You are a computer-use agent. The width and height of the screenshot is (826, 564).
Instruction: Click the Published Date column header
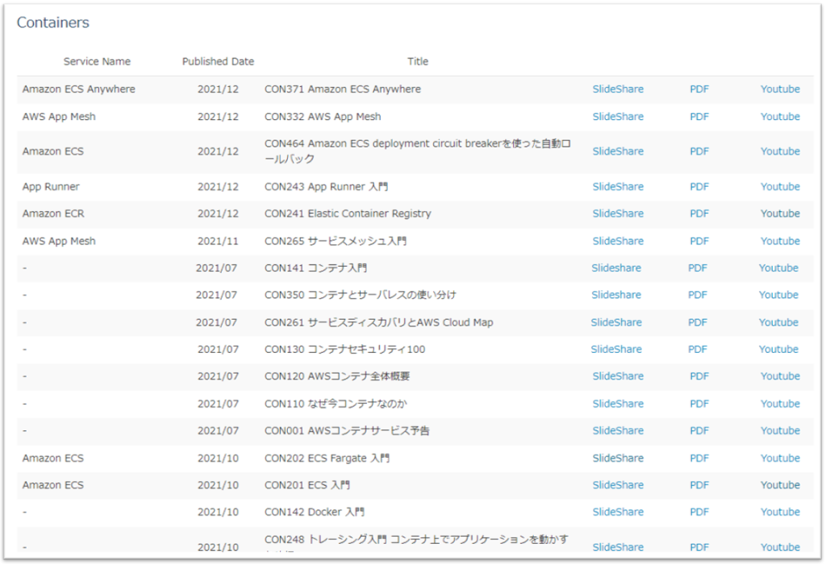click(x=218, y=61)
